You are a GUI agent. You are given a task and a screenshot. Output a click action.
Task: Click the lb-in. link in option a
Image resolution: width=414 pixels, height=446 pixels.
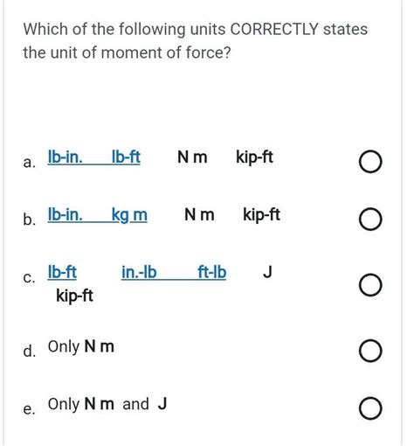(66, 157)
